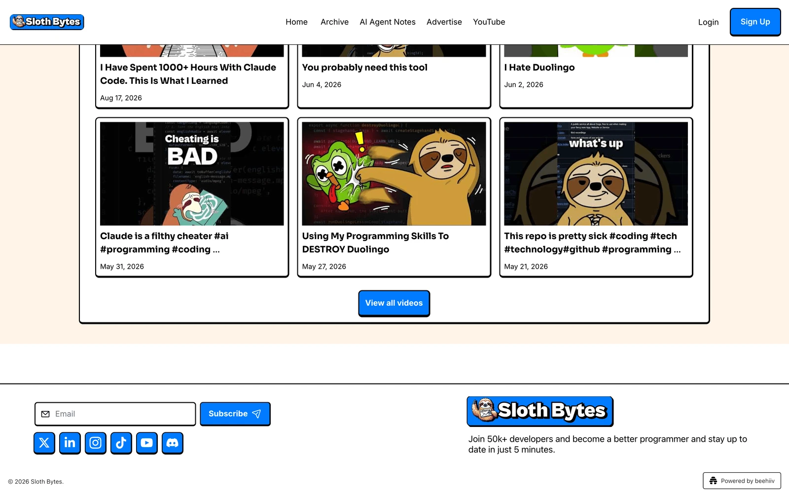
Task: Click the '© 2026 Sloth Bytes.' copyright text
Action: point(36,482)
